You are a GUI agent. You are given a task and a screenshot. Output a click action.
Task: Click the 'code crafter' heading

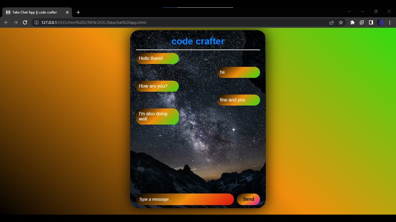[x=198, y=41]
